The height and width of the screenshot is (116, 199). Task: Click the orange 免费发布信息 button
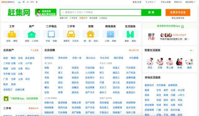178,12
